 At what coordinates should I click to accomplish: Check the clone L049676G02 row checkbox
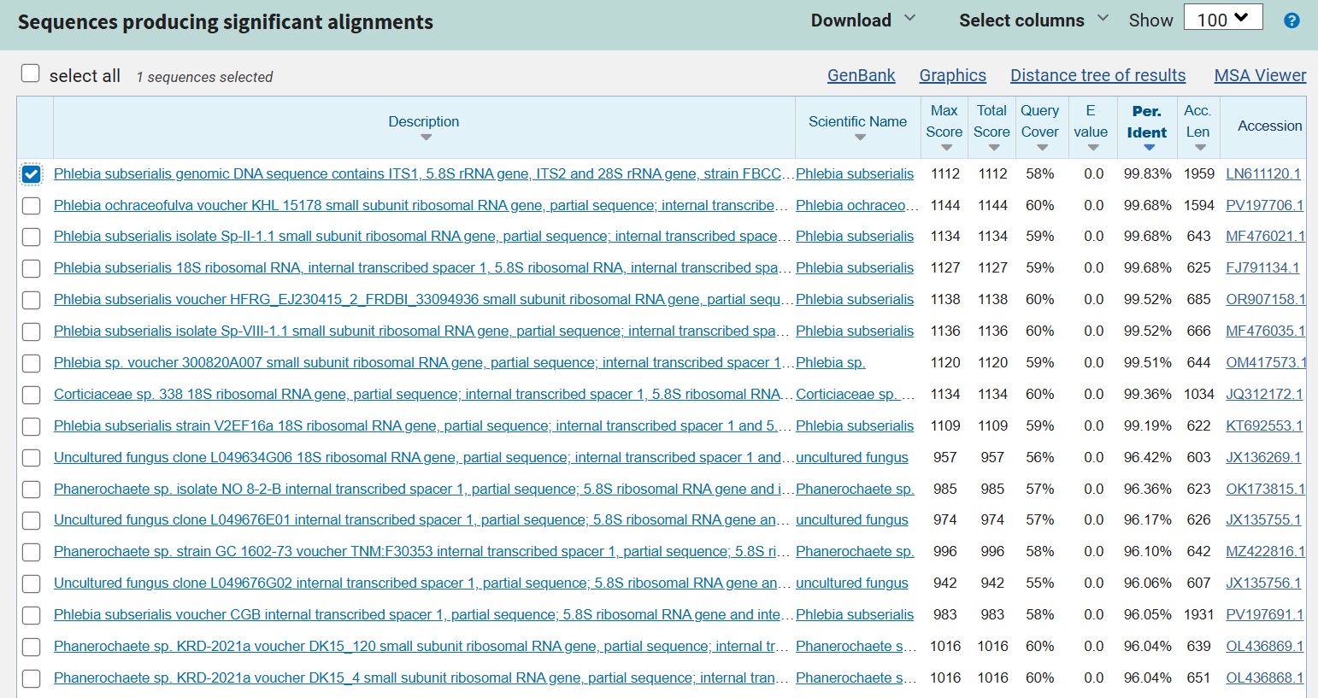point(31,584)
